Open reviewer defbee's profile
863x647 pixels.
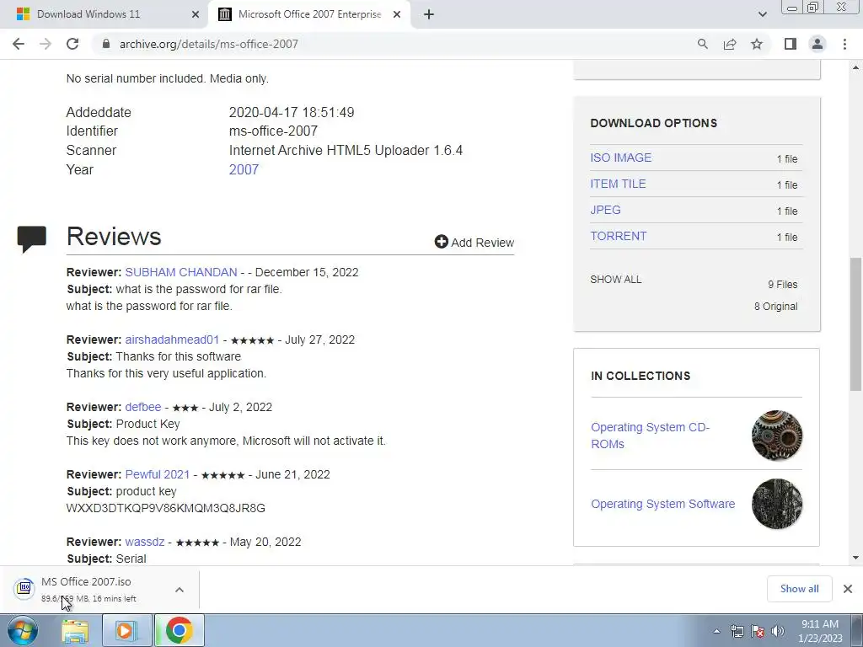point(143,407)
